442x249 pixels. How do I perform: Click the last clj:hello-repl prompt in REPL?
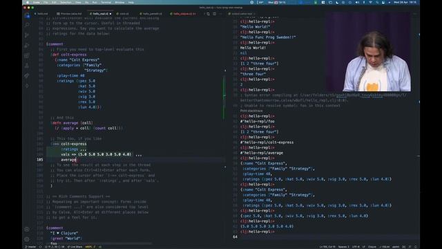pos(257,232)
